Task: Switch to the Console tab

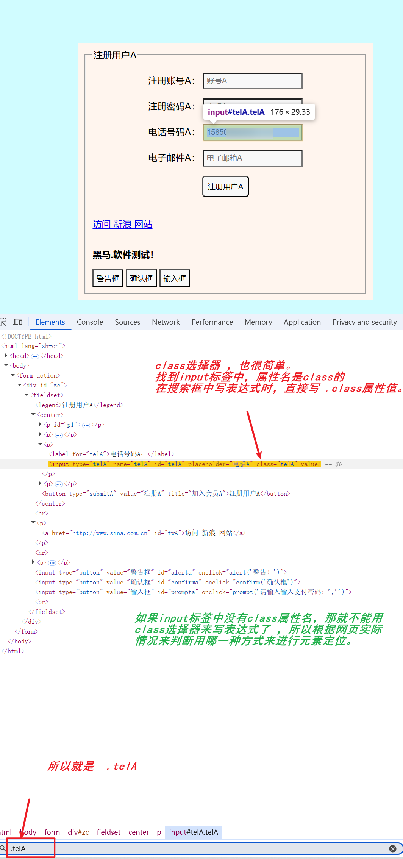Action: 90,322
